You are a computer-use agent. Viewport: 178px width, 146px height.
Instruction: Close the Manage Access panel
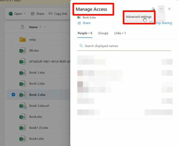click(169, 9)
